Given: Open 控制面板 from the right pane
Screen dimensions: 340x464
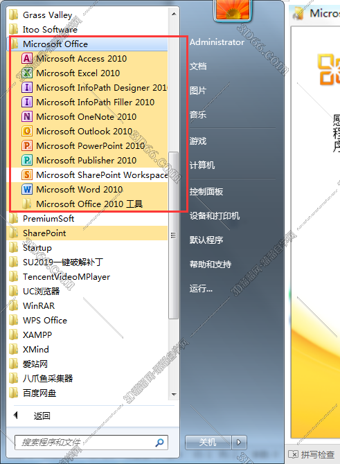Looking at the screenshot, I should click(x=206, y=192).
